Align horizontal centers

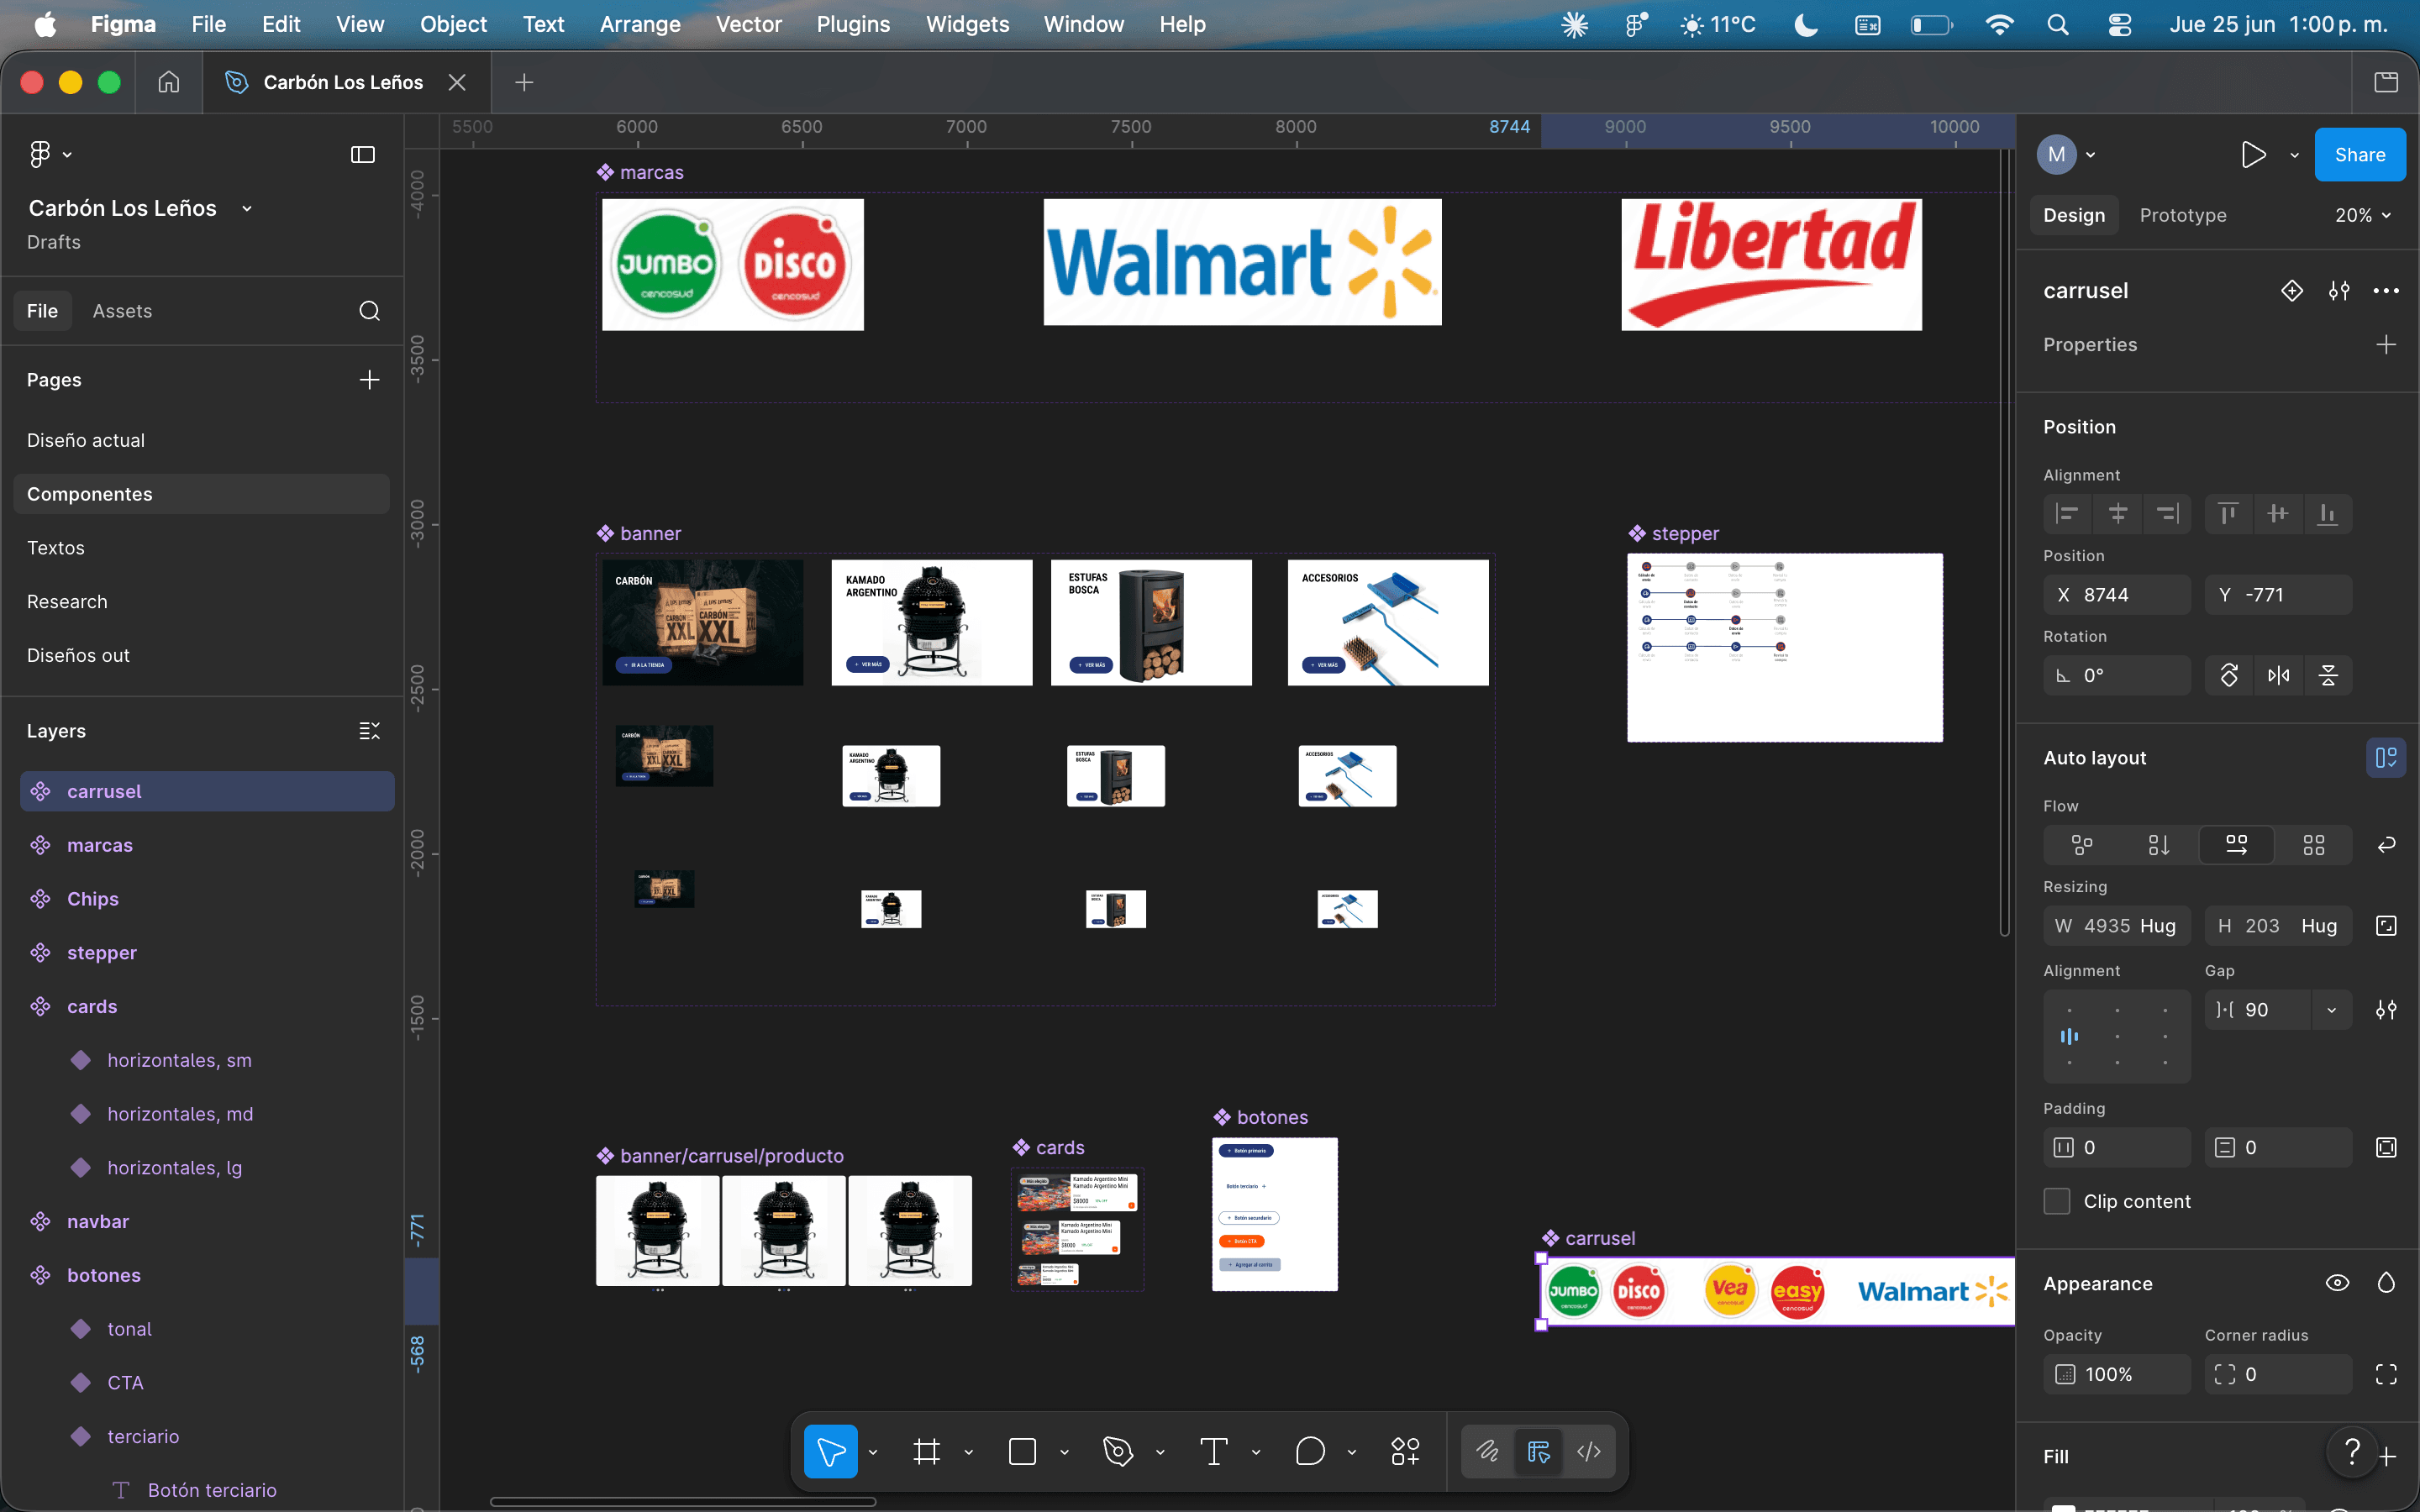2118,514
